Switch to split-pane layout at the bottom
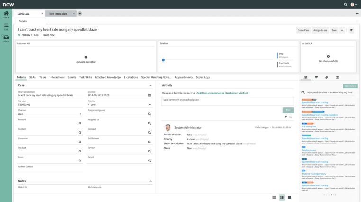Viewport: 361px width, 202px height. pyautogui.click(x=281, y=197)
